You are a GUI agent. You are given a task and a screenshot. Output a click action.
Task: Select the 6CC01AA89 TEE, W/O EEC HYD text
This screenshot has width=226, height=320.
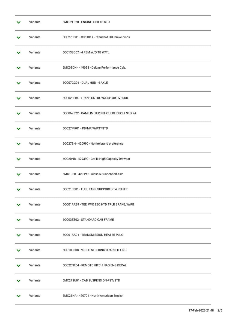tap(98, 204)
